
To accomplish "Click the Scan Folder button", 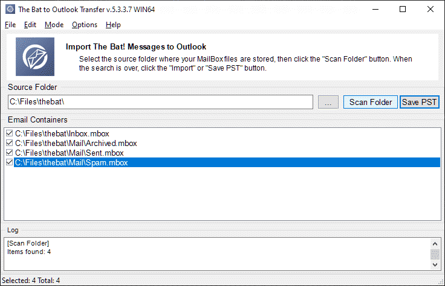I will pyautogui.click(x=371, y=102).
